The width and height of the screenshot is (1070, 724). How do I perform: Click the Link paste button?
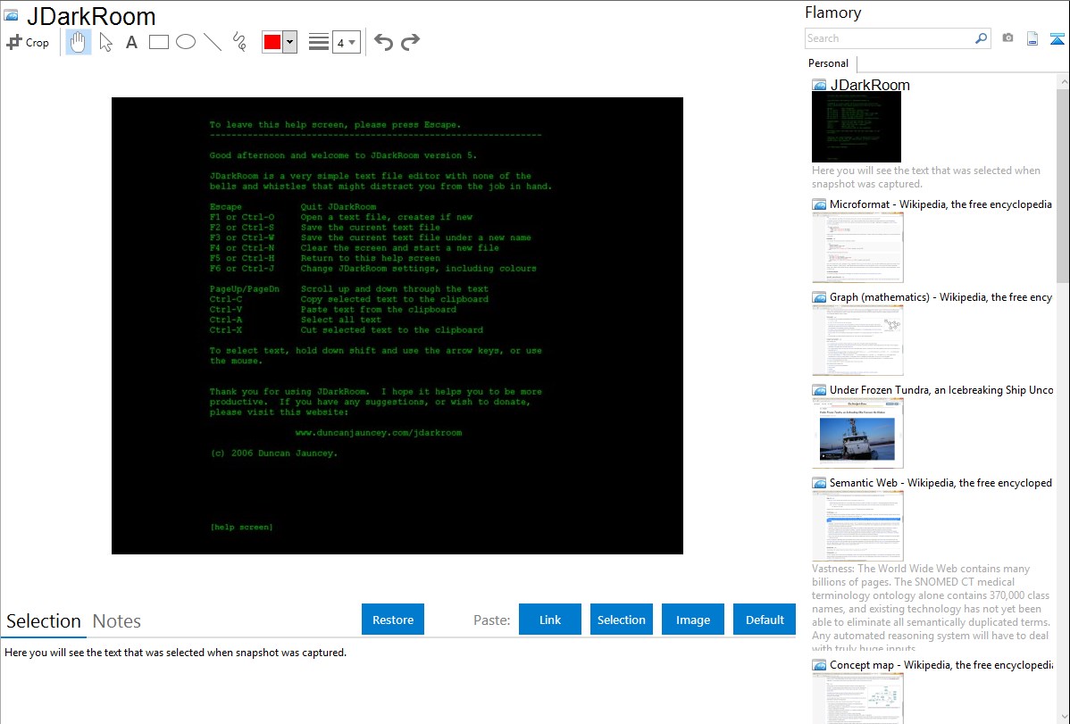point(550,620)
